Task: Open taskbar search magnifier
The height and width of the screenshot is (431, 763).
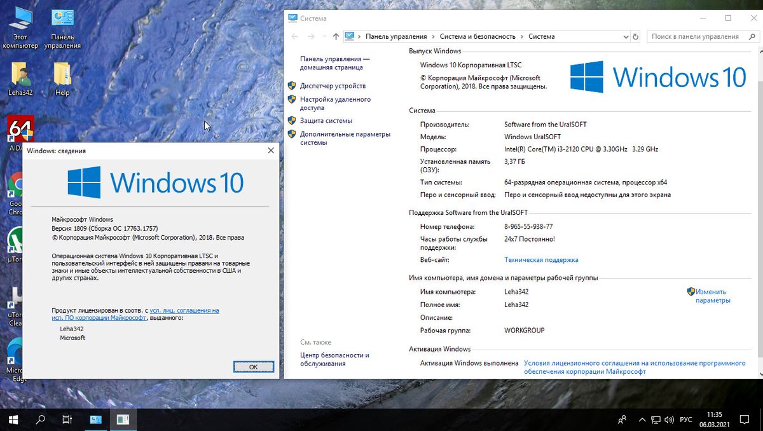Action: click(x=40, y=420)
